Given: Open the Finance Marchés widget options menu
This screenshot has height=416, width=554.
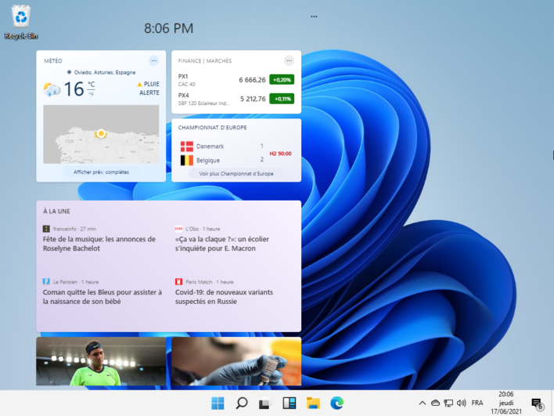Looking at the screenshot, I should (289, 61).
